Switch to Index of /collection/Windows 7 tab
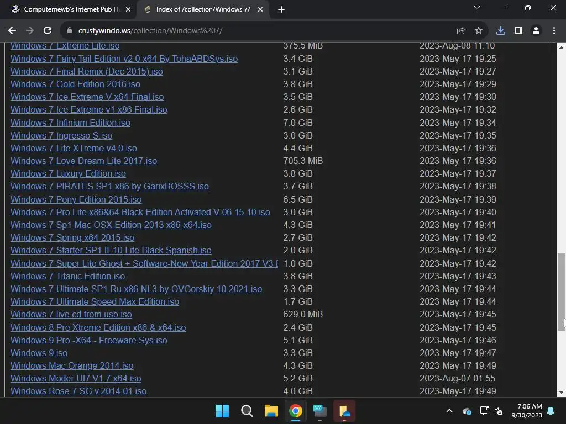Screen dimensions: 566x424 202,9
